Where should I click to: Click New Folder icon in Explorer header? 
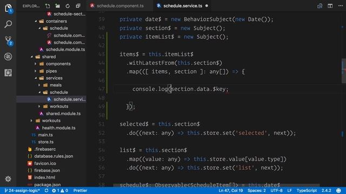pyautogui.click(x=58, y=6)
